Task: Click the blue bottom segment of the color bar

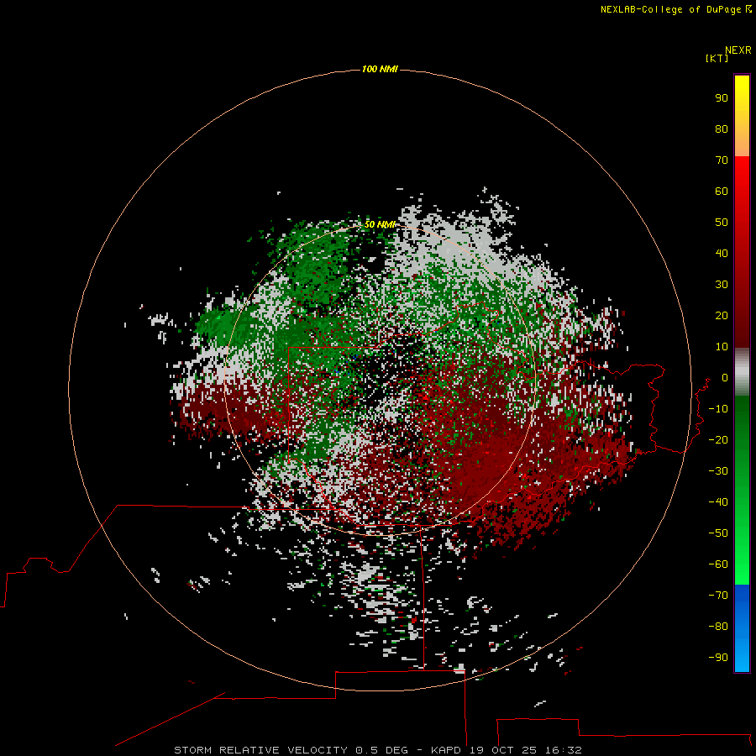Action: point(742,628)
